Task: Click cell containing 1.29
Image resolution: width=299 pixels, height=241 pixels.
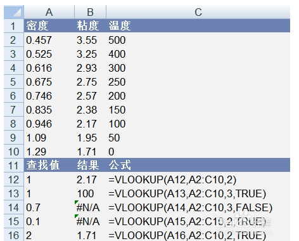Action: coord(49,152)
